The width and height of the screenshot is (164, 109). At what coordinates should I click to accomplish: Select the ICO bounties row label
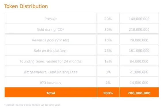(x=51, y=83)
